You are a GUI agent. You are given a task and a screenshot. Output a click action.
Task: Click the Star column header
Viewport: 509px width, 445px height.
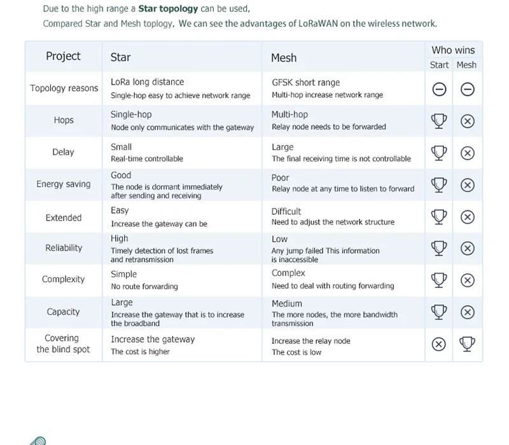120,57
